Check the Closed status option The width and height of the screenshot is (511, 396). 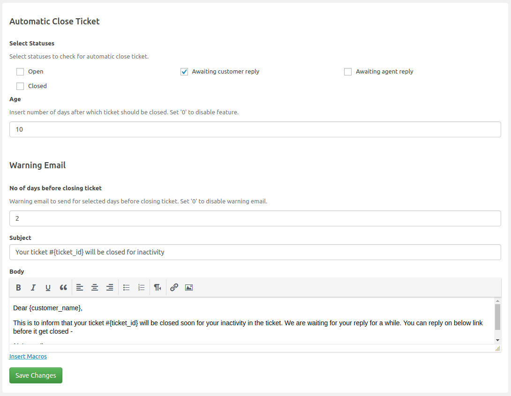tap(20, 86)
